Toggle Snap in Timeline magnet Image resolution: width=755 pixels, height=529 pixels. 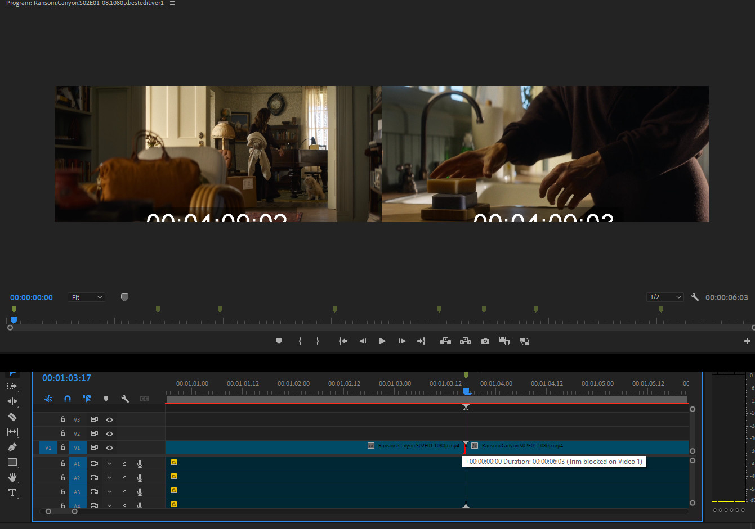[x=68, y=399]
